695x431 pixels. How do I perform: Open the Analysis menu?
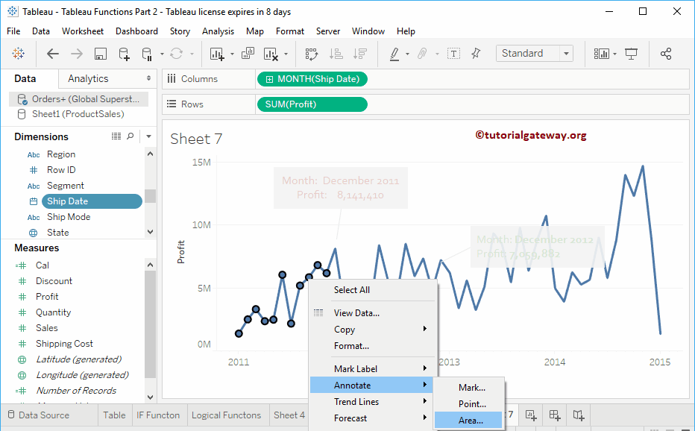pos(218,31)
